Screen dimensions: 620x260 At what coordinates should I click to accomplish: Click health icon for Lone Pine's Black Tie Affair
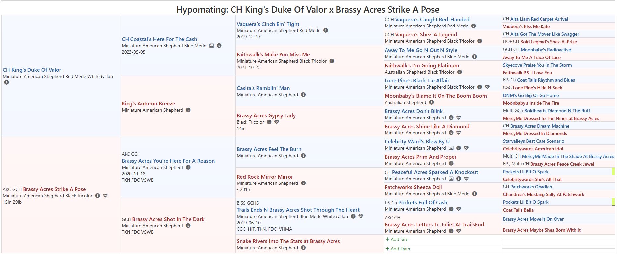[x=487, y=87]
